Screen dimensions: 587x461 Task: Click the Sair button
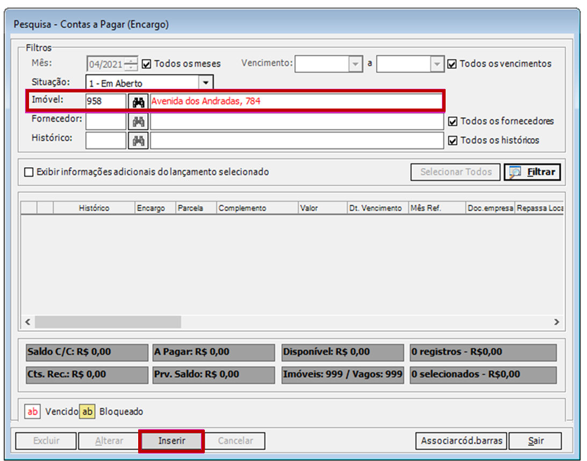(x=535, y=441)
